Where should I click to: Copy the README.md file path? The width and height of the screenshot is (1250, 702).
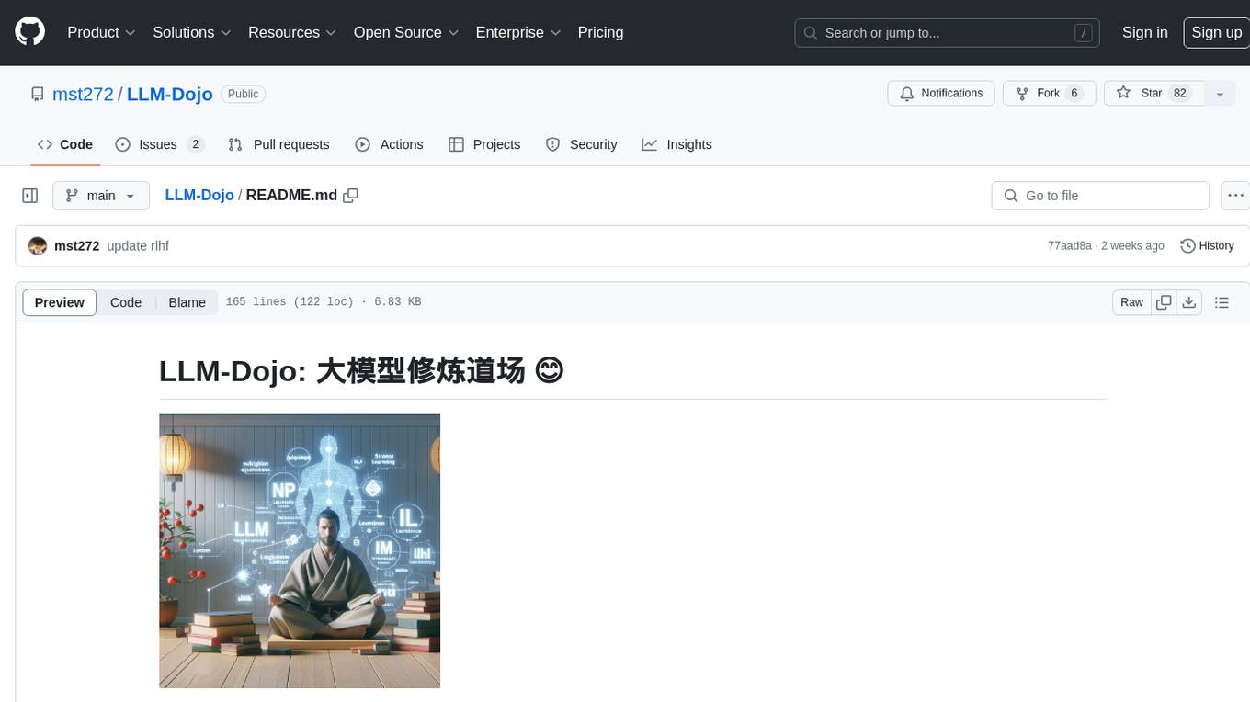[x=350, y=196]
